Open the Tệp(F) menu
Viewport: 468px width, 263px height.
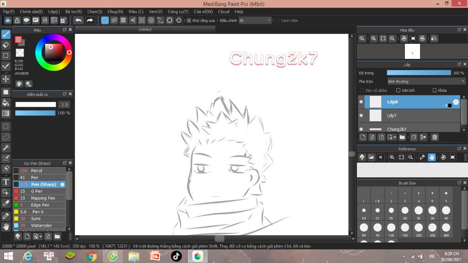point(8,11)
